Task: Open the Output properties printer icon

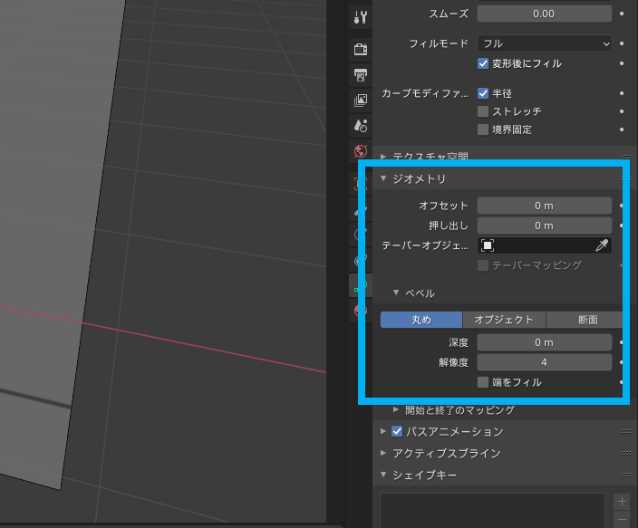Action: coord(361,75)
